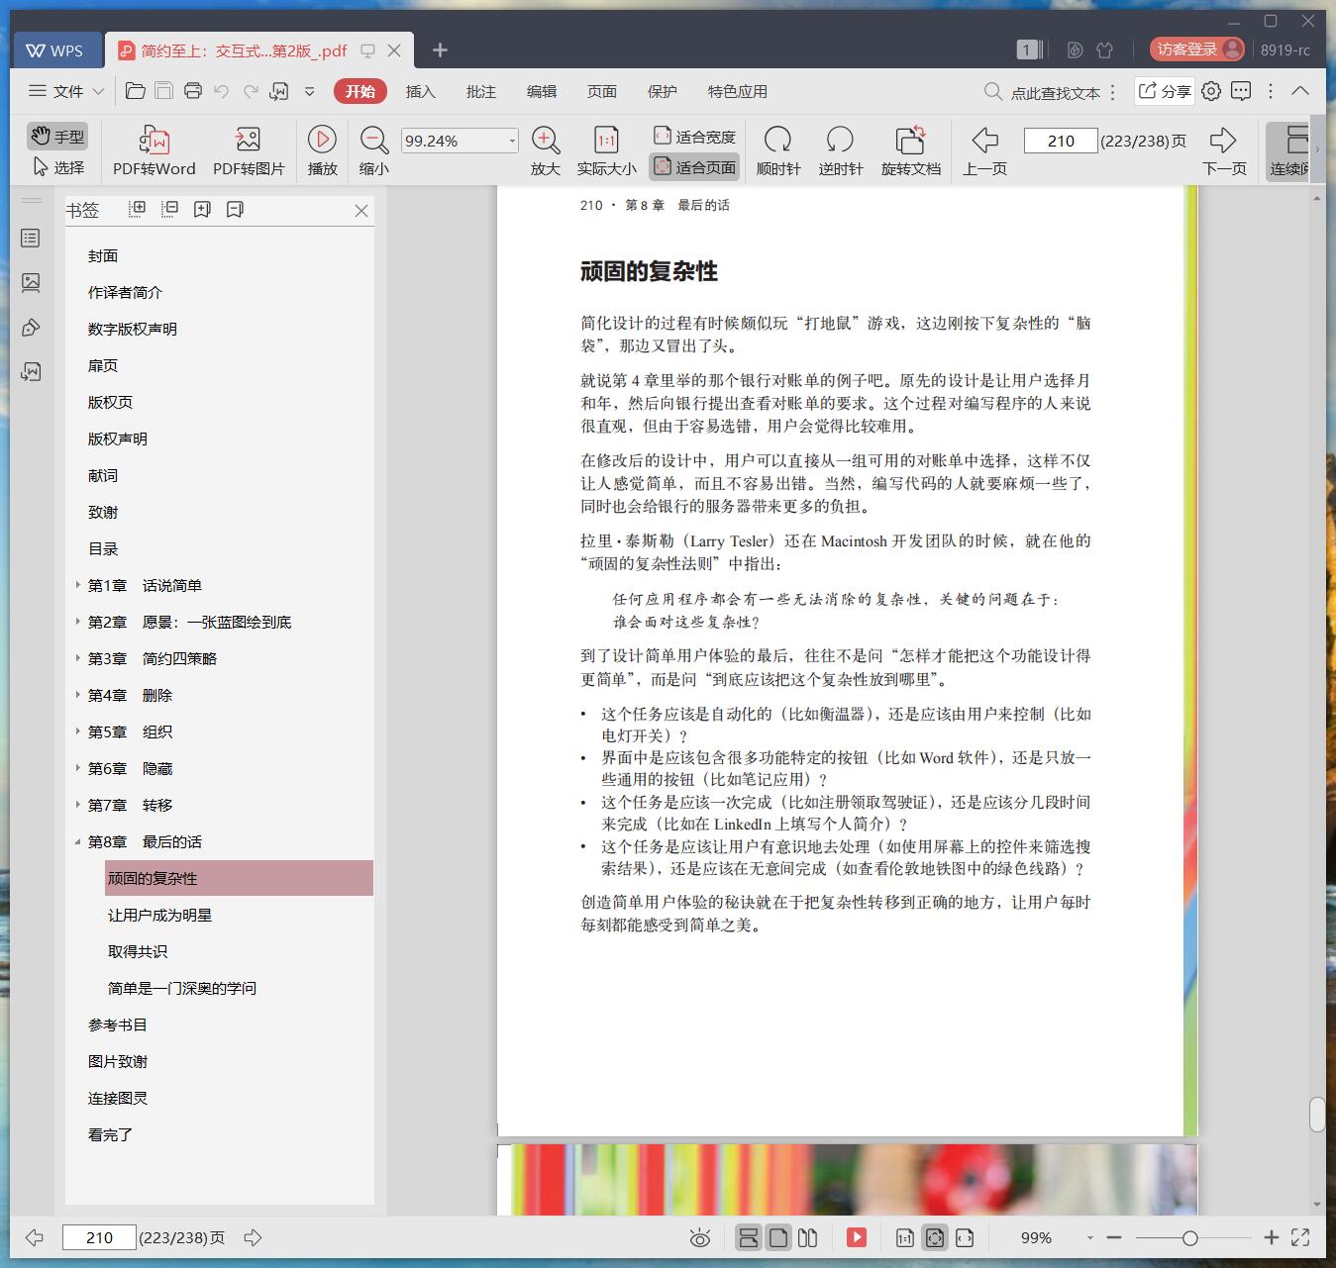Open the settings gear icon
The width and height of the screenshot is (1336, 1268).
[1210, 91]
